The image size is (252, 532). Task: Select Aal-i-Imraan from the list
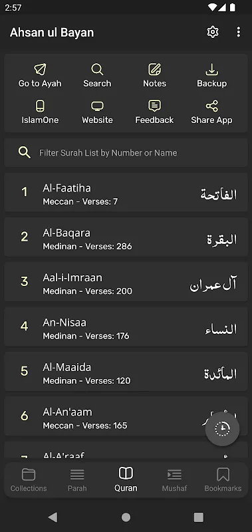pos(126,282)
